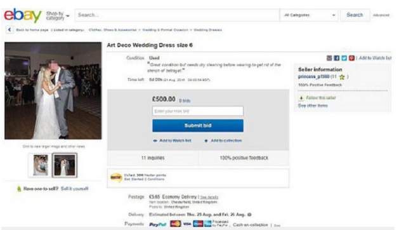Focus the eBay search box
Viewport: 406px width, 230px height.
coord(177,15)
